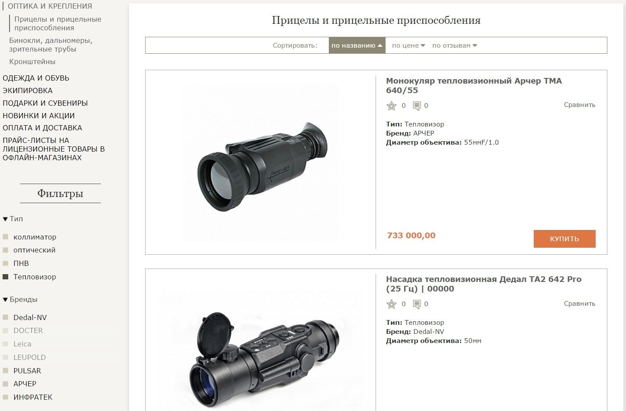This screenshot has width=626, height=411.
Task: Click Сравнить for the Дедал TA2 attachment
Action: point(580,304)
